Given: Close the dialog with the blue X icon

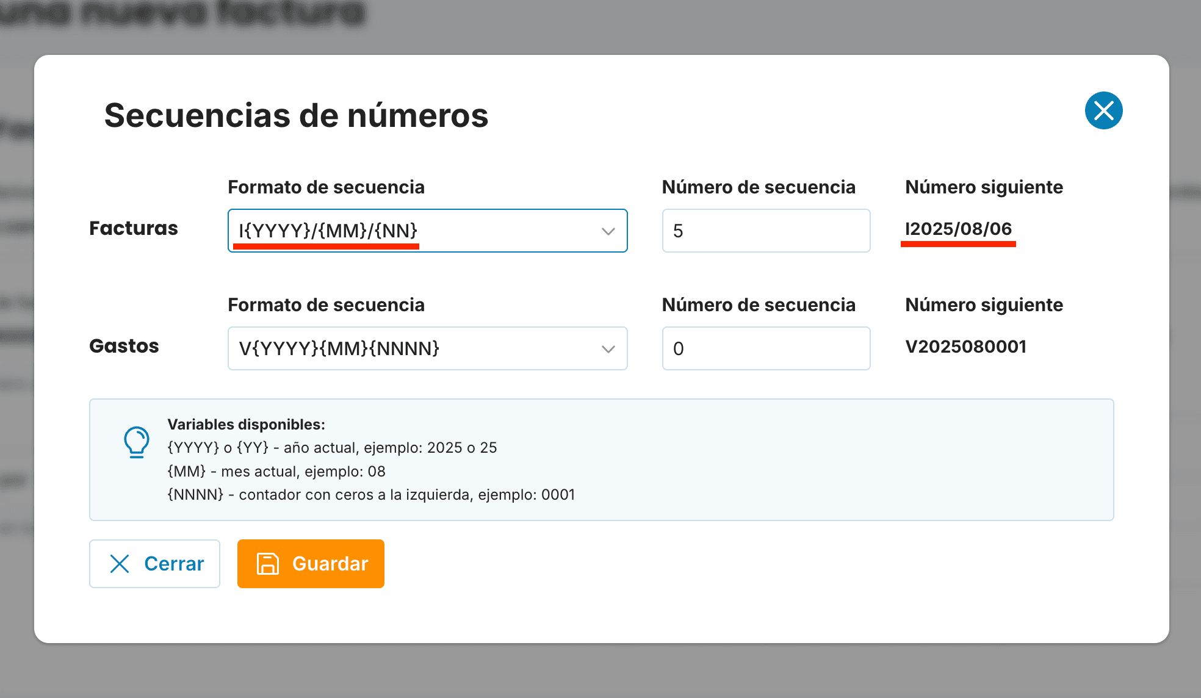Looking at the screenshot, I should pyautogui.click(x=1103, y=110).
